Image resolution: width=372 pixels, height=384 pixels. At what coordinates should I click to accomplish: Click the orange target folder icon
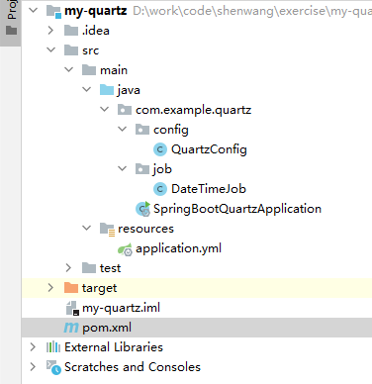pos(71,288)
